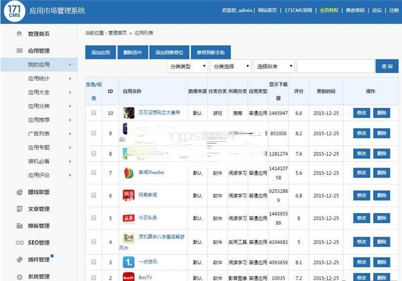Select the checkbox for 今日头条 row
Image resolution: width=402 pixels, height=281 pixels.
93,218
